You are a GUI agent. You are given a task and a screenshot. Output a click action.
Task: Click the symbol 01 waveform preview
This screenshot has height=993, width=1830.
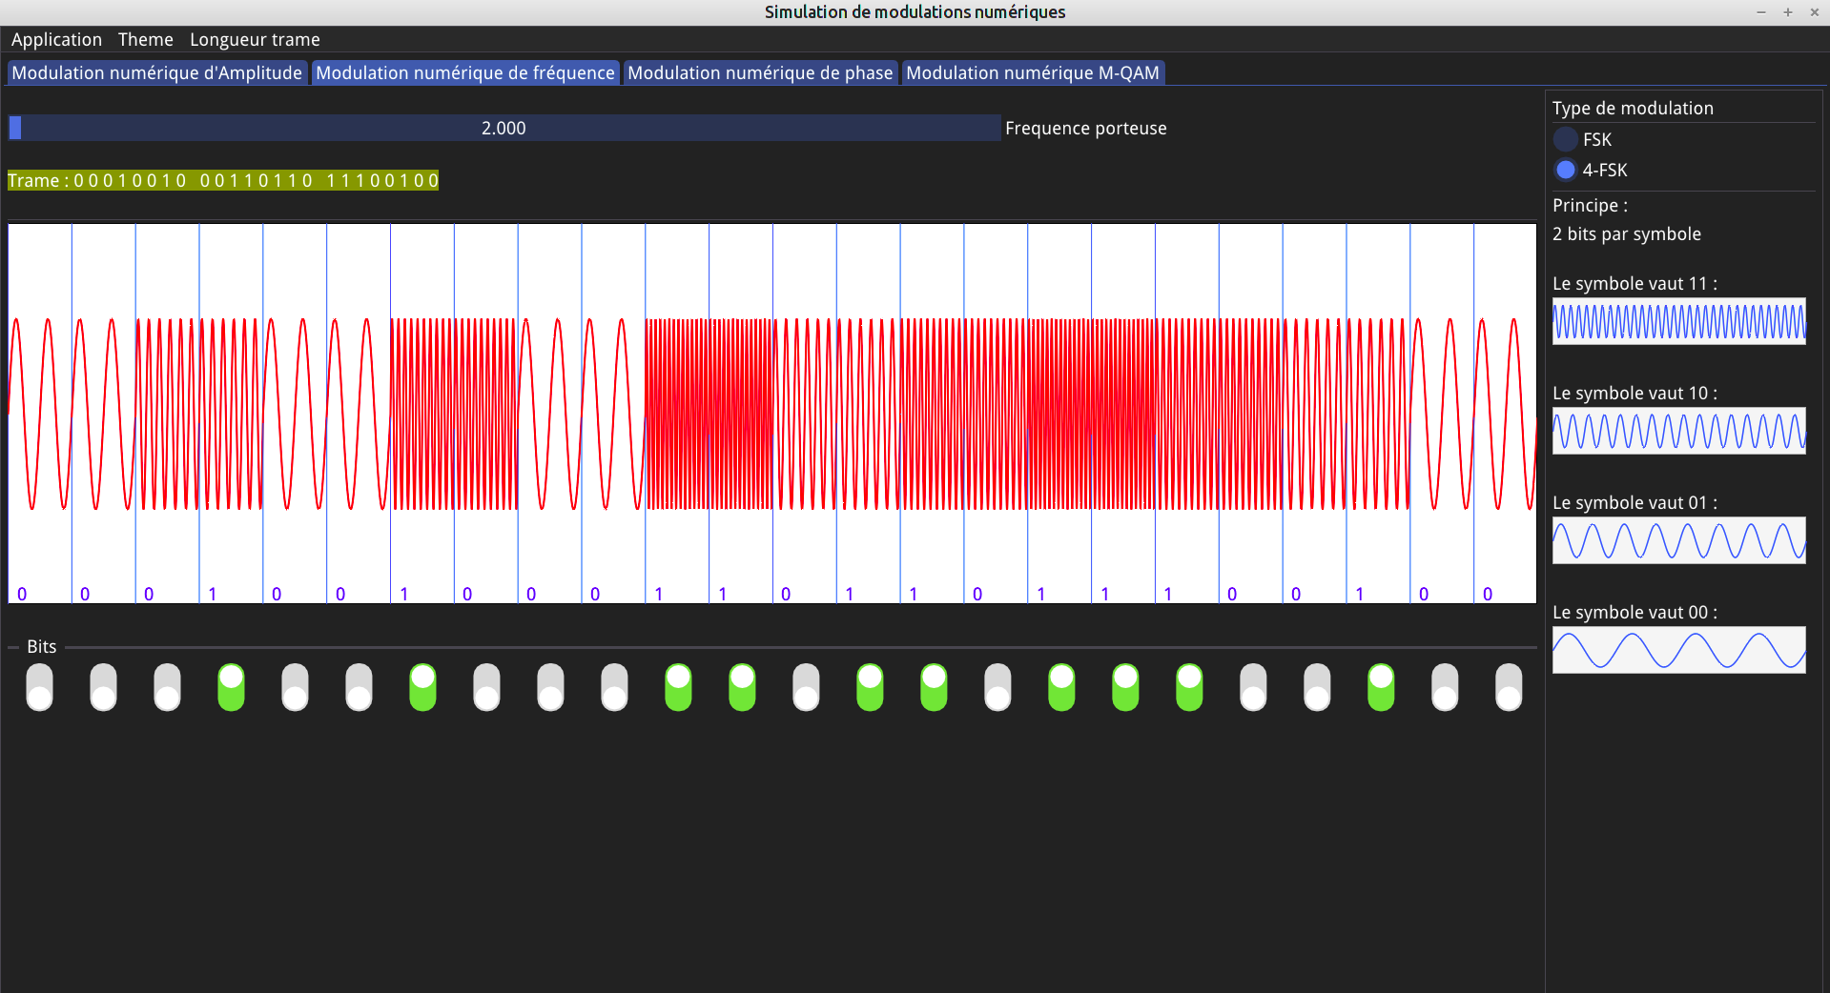1678,540
